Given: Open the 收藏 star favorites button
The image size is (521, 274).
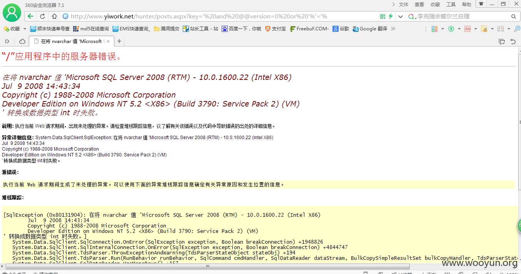Looking at the screenshot, I should 12,29.
